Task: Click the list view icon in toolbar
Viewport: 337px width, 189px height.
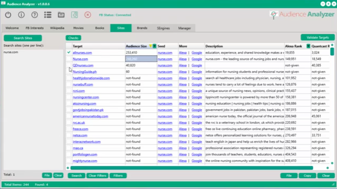Action: click(x=48, y=15)
